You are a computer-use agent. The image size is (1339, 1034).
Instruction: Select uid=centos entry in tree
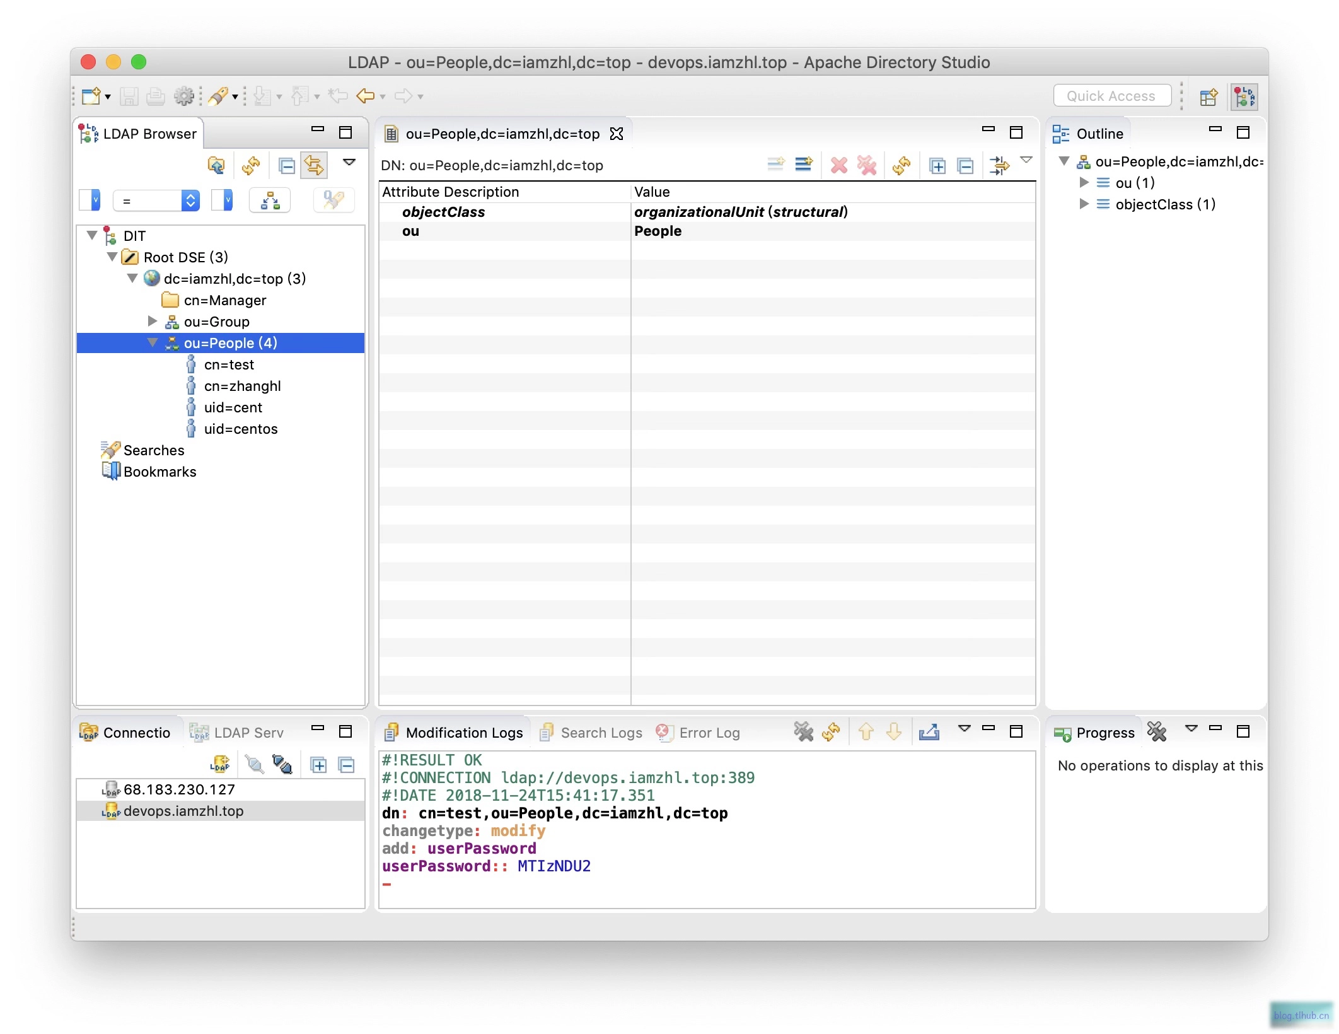point(240,429)
